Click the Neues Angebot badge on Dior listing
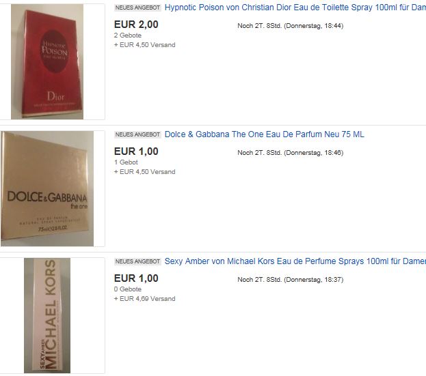The image size is (426, 376). click(137, 8)
